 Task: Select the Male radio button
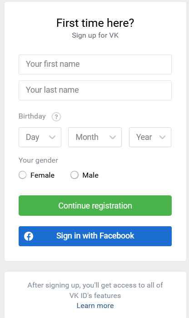(75, 175)
